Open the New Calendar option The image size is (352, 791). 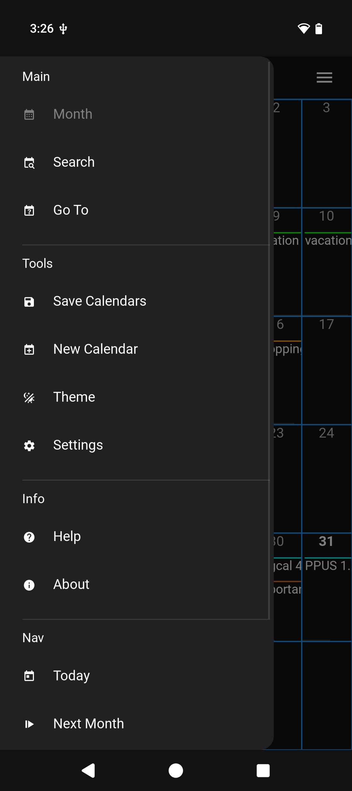[x=95, y=349]
